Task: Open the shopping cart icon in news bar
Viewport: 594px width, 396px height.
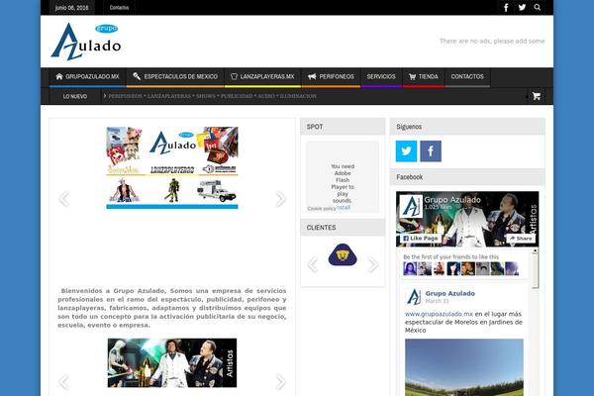Action: [x=536, y=96]
